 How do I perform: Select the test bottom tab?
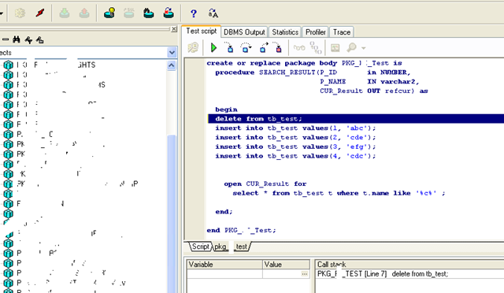[242, 247]
